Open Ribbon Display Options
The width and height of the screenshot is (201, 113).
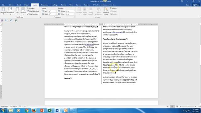[182, 1]
